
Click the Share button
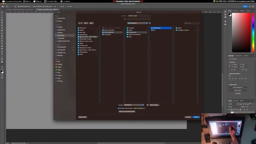245,6
